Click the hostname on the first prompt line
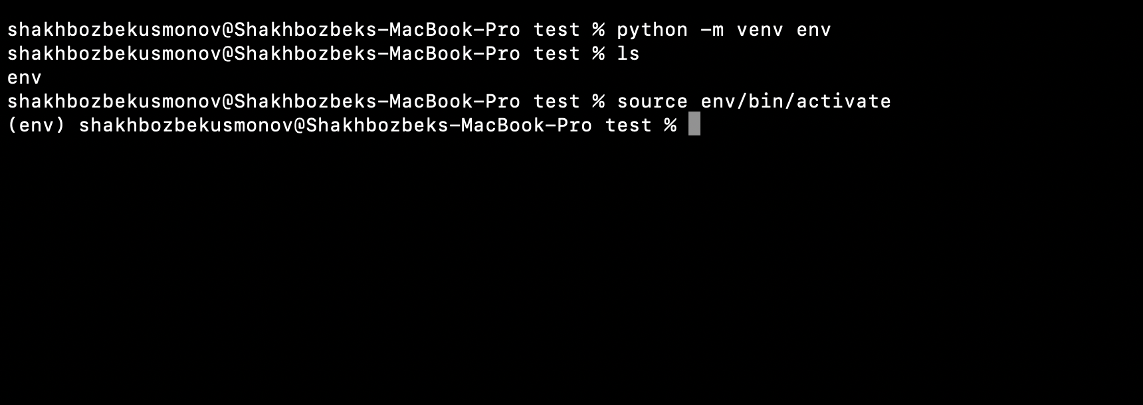Viewport: 1143px width, 405px height. pyautogui.click(x=377, y=30)
